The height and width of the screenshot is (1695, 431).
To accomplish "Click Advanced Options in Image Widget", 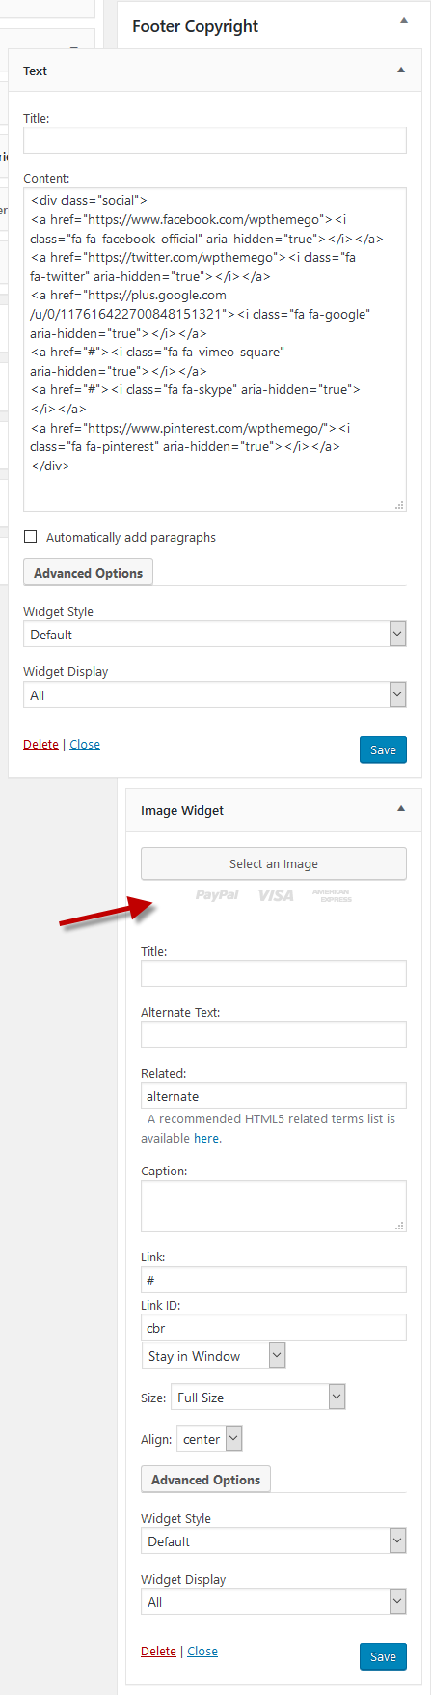I will coord(205,1480).
